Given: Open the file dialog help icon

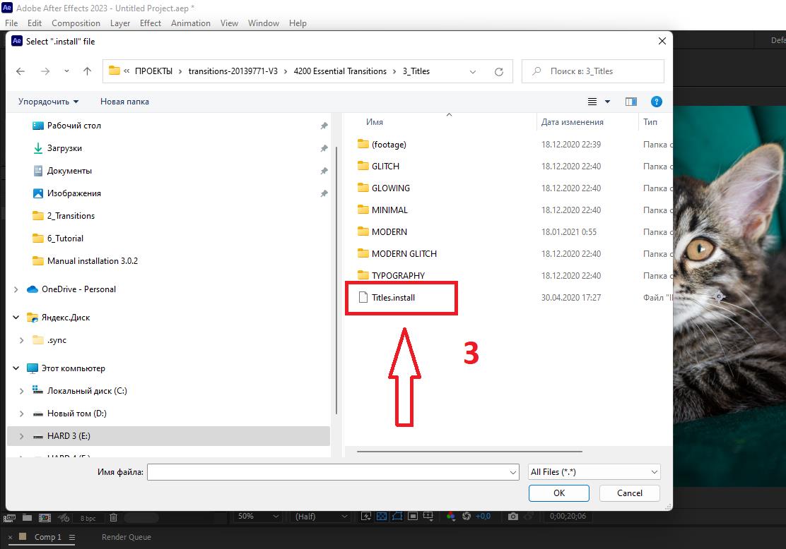Looking at the screenshot, I should [656, 102].
